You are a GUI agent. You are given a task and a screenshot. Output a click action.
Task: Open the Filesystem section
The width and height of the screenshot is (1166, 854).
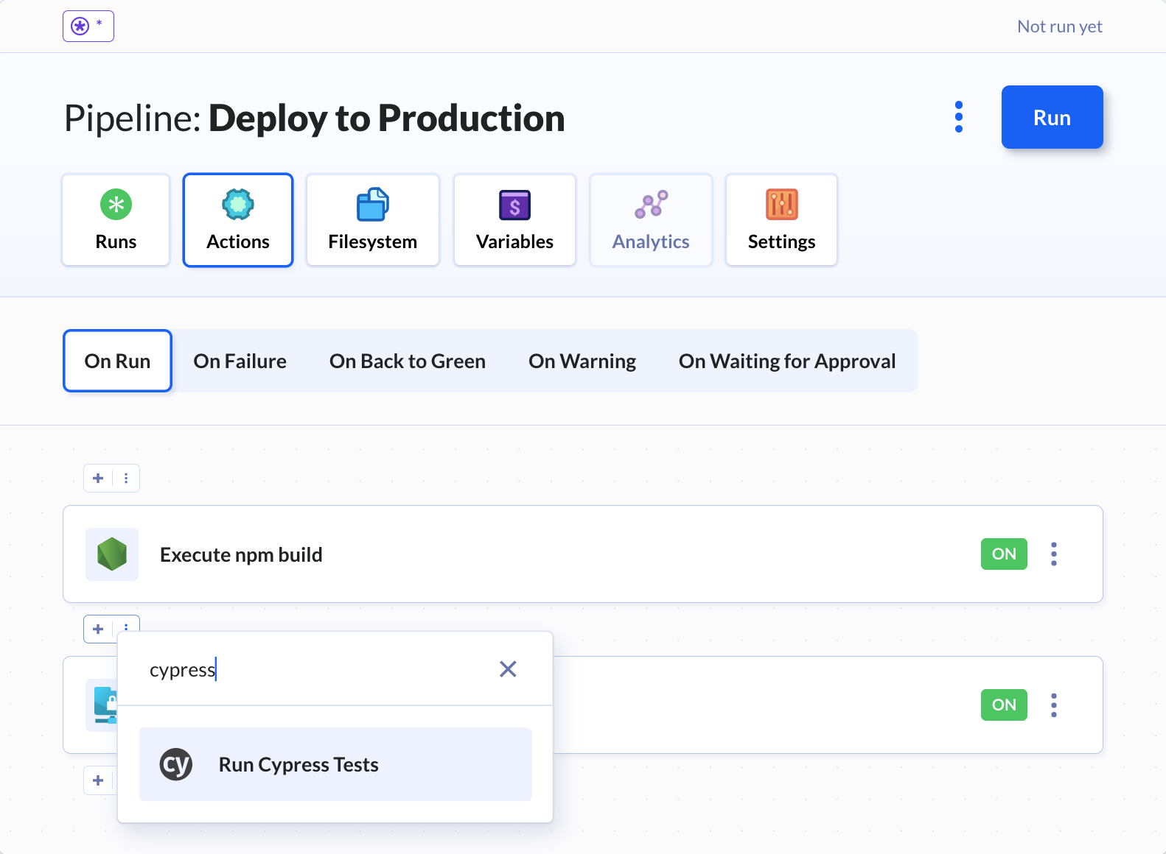[373, 219]
